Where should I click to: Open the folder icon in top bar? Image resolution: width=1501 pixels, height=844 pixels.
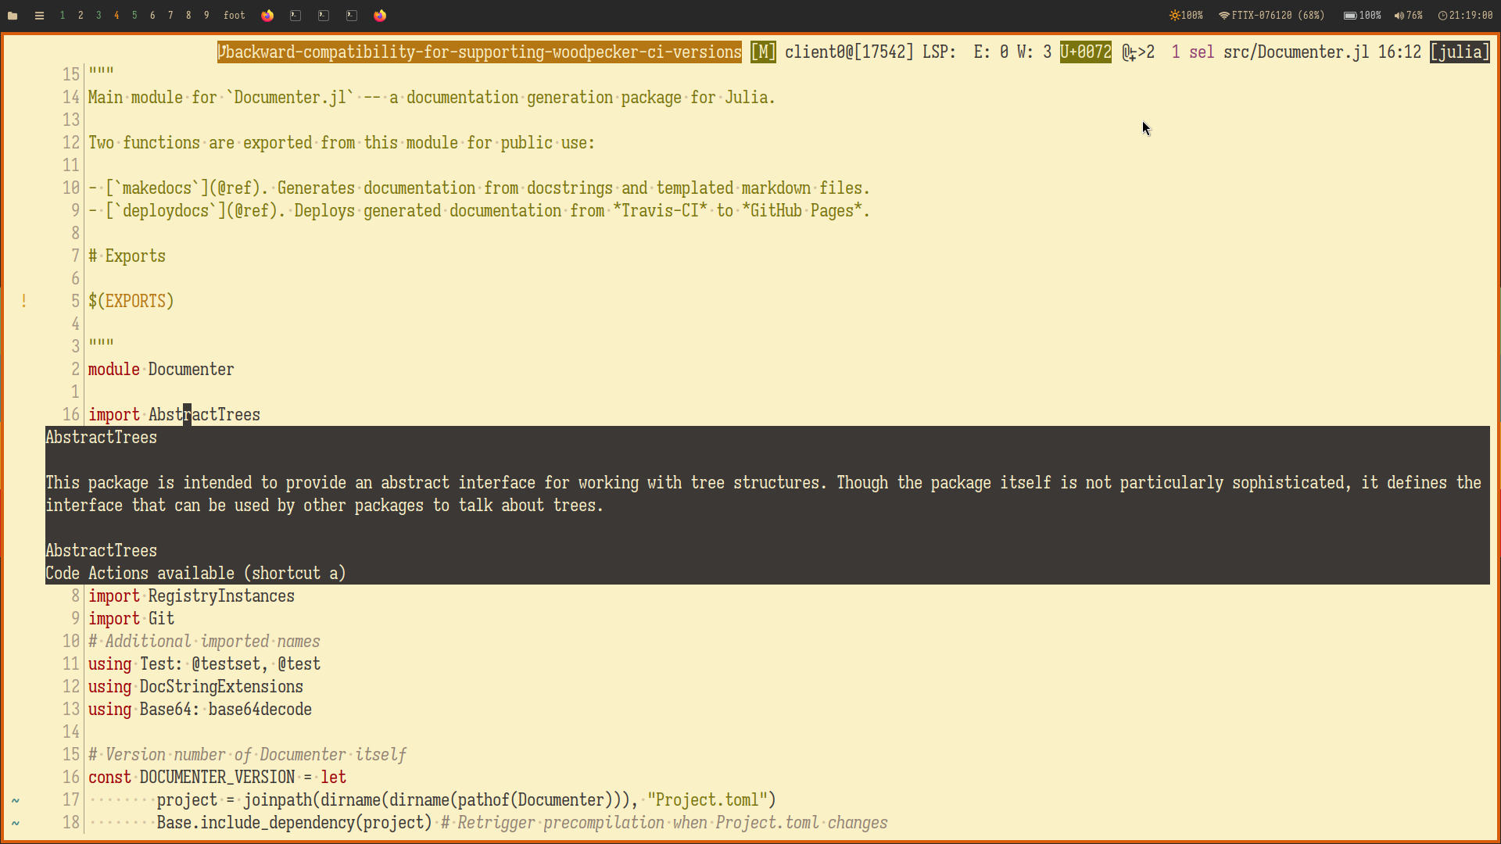point(13,16)
